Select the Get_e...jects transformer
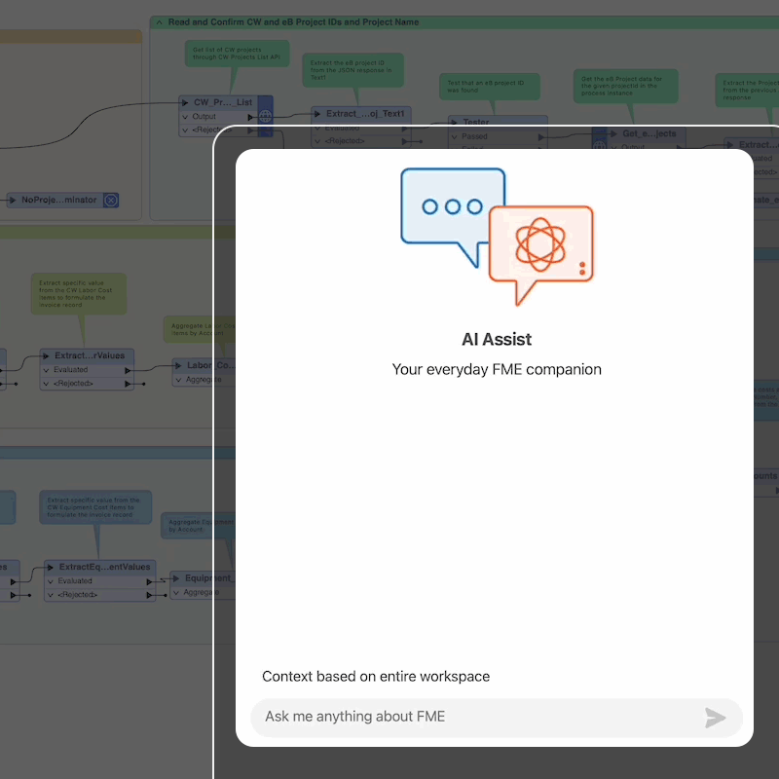 point(649,133)
